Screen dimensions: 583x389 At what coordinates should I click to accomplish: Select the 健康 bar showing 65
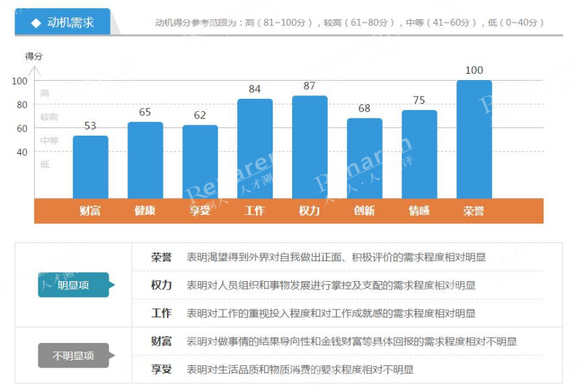click(145, 160)
